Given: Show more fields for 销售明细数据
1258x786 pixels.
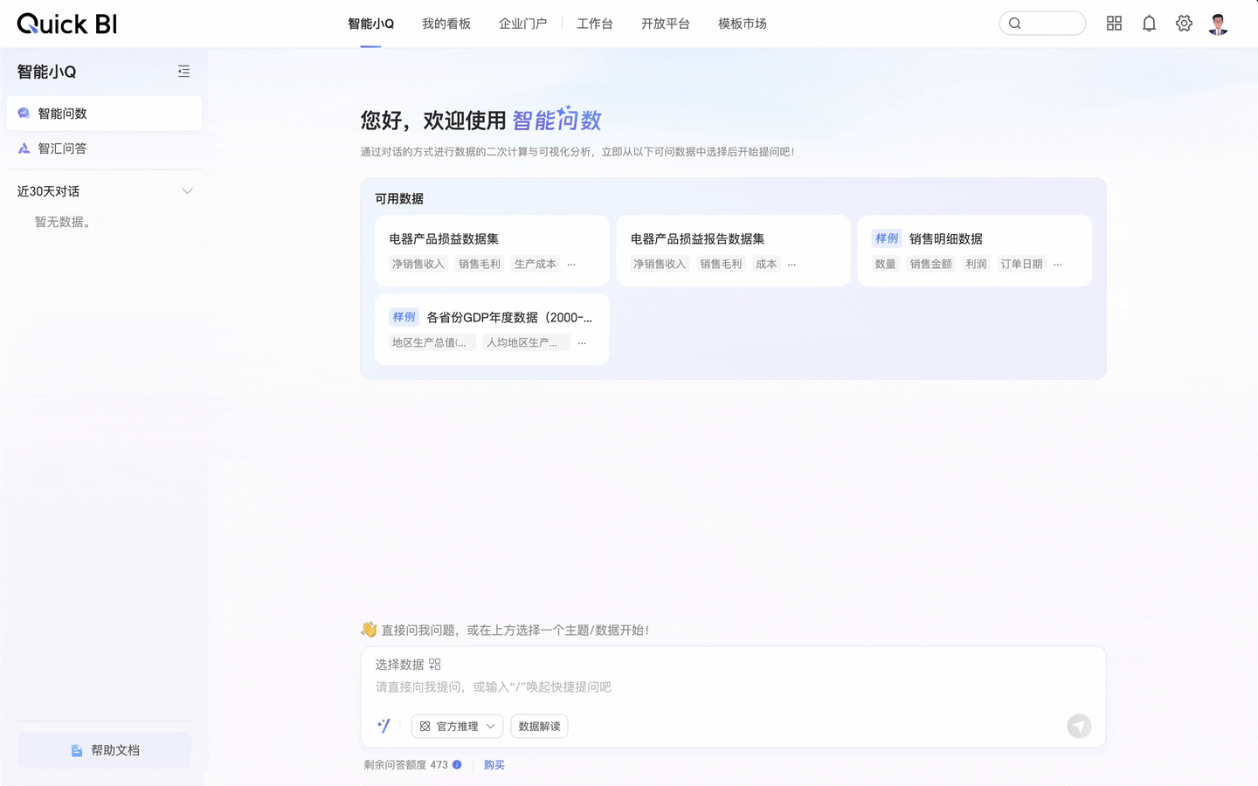Looking at the screenshot, I should coord(1057,264).
